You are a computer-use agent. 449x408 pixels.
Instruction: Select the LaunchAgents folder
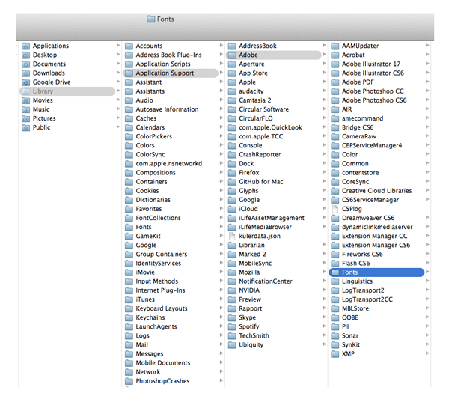[x=156, y=326]
